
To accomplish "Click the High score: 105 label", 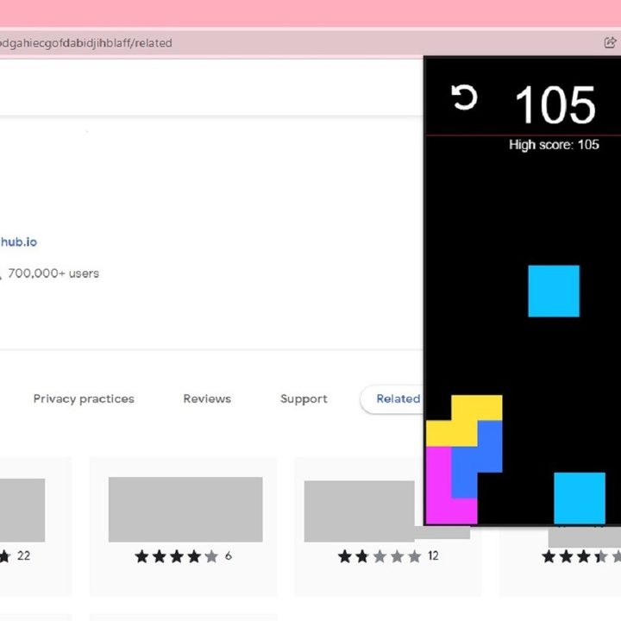I will coord(554,145).
